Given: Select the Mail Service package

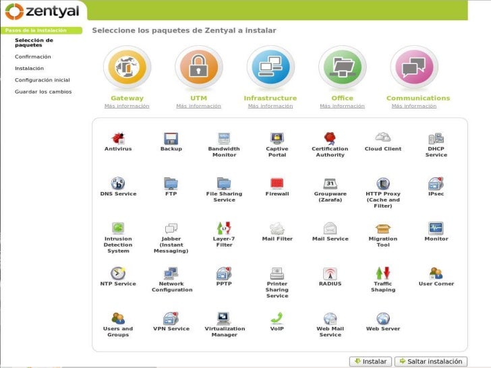Looking at the screenshot, I should pos(330,232).
